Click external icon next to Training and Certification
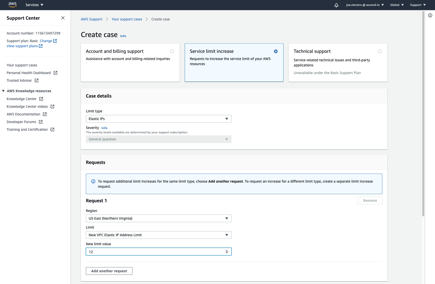Screen dimensions: 435x284 (x=52, y=129)
